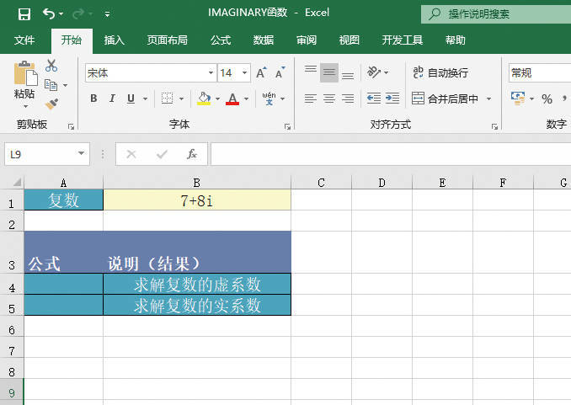Click the percent style icon

pos(547,99)
